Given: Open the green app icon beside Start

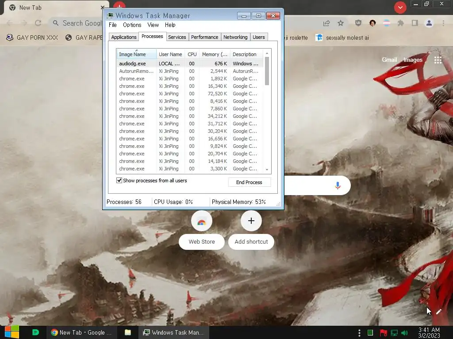Looking at the screenshot, I should 35,332.
